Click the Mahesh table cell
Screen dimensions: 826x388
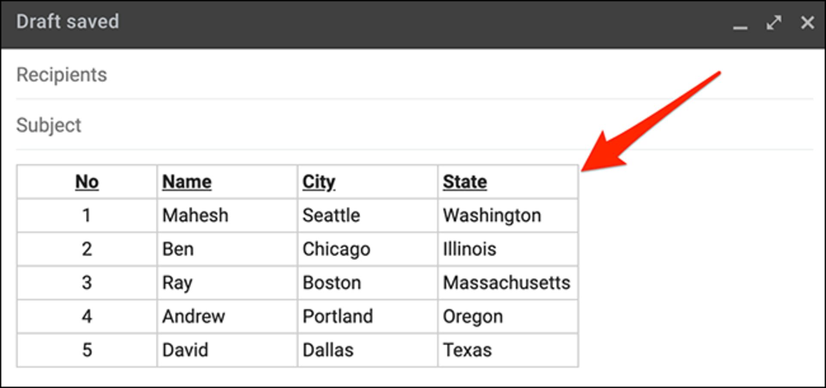[x=227, y=215]
